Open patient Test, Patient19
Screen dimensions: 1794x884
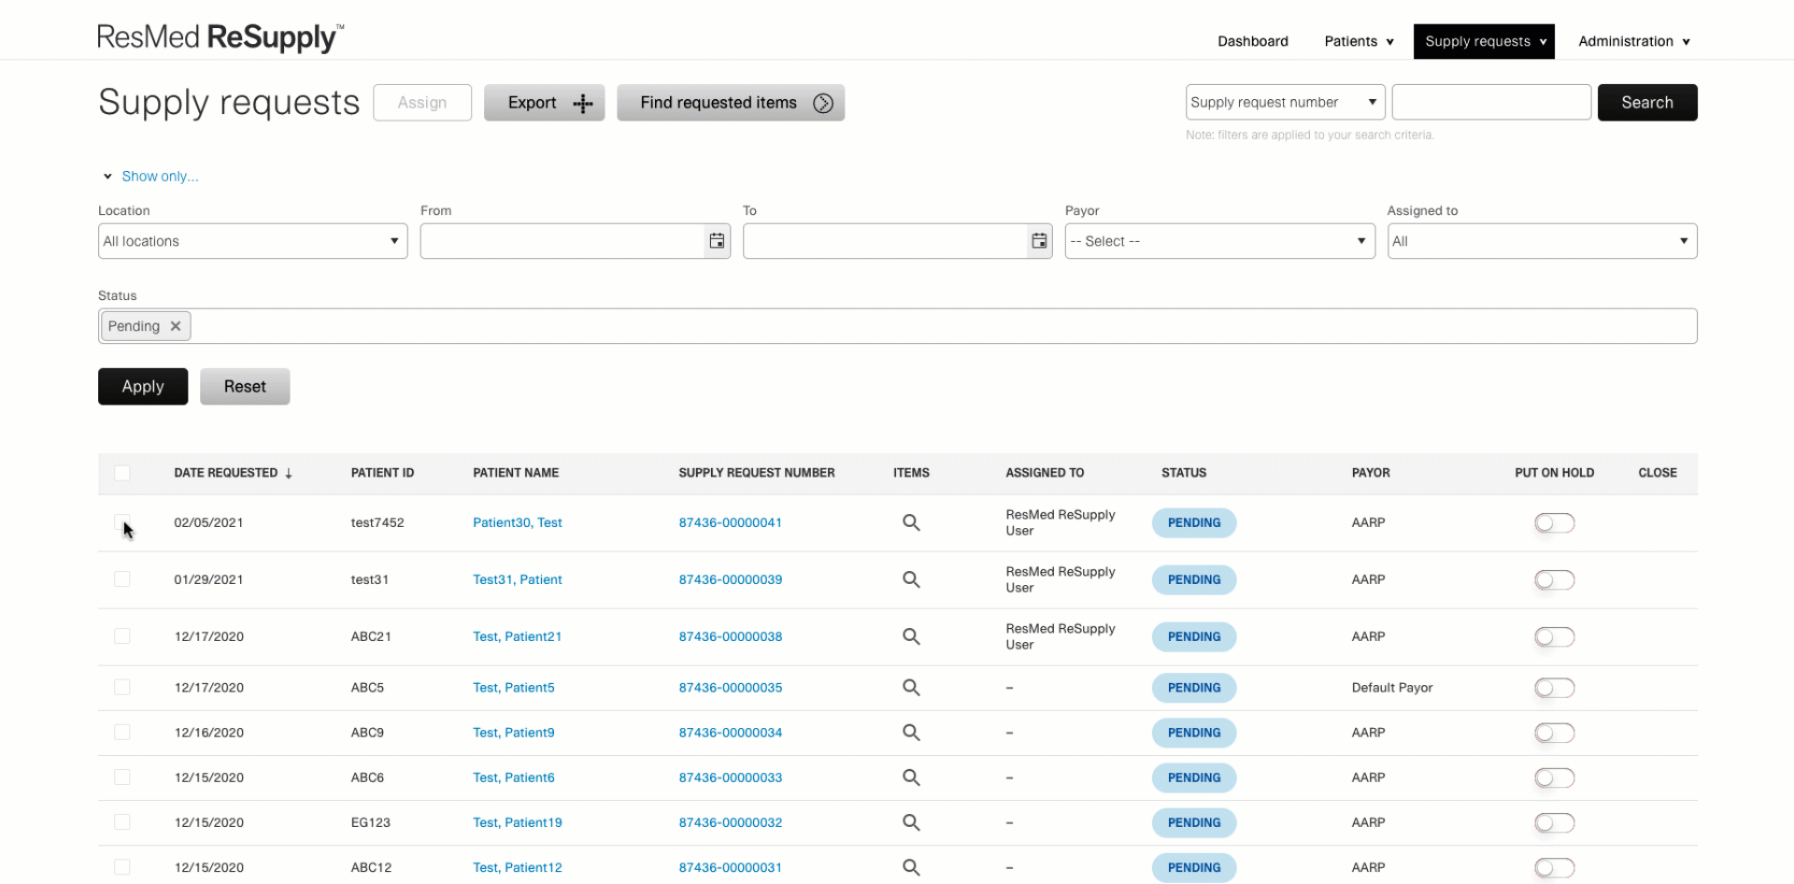click(517, 822)
